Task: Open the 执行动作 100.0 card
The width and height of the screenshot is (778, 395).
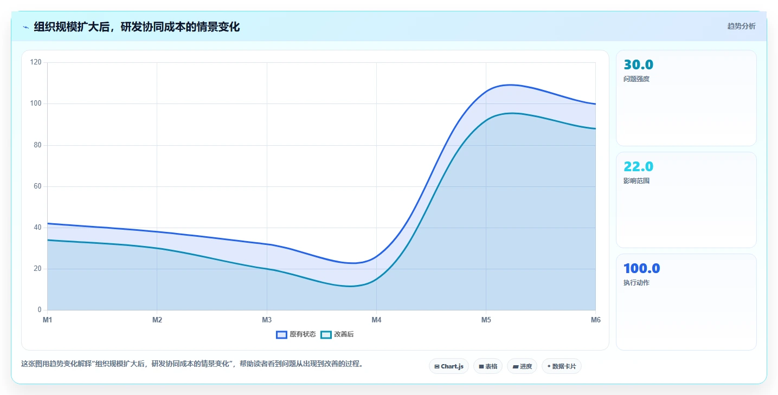Action: click(x=686, y=302)
